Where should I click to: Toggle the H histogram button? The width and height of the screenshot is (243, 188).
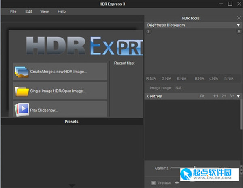pos(239,31)
